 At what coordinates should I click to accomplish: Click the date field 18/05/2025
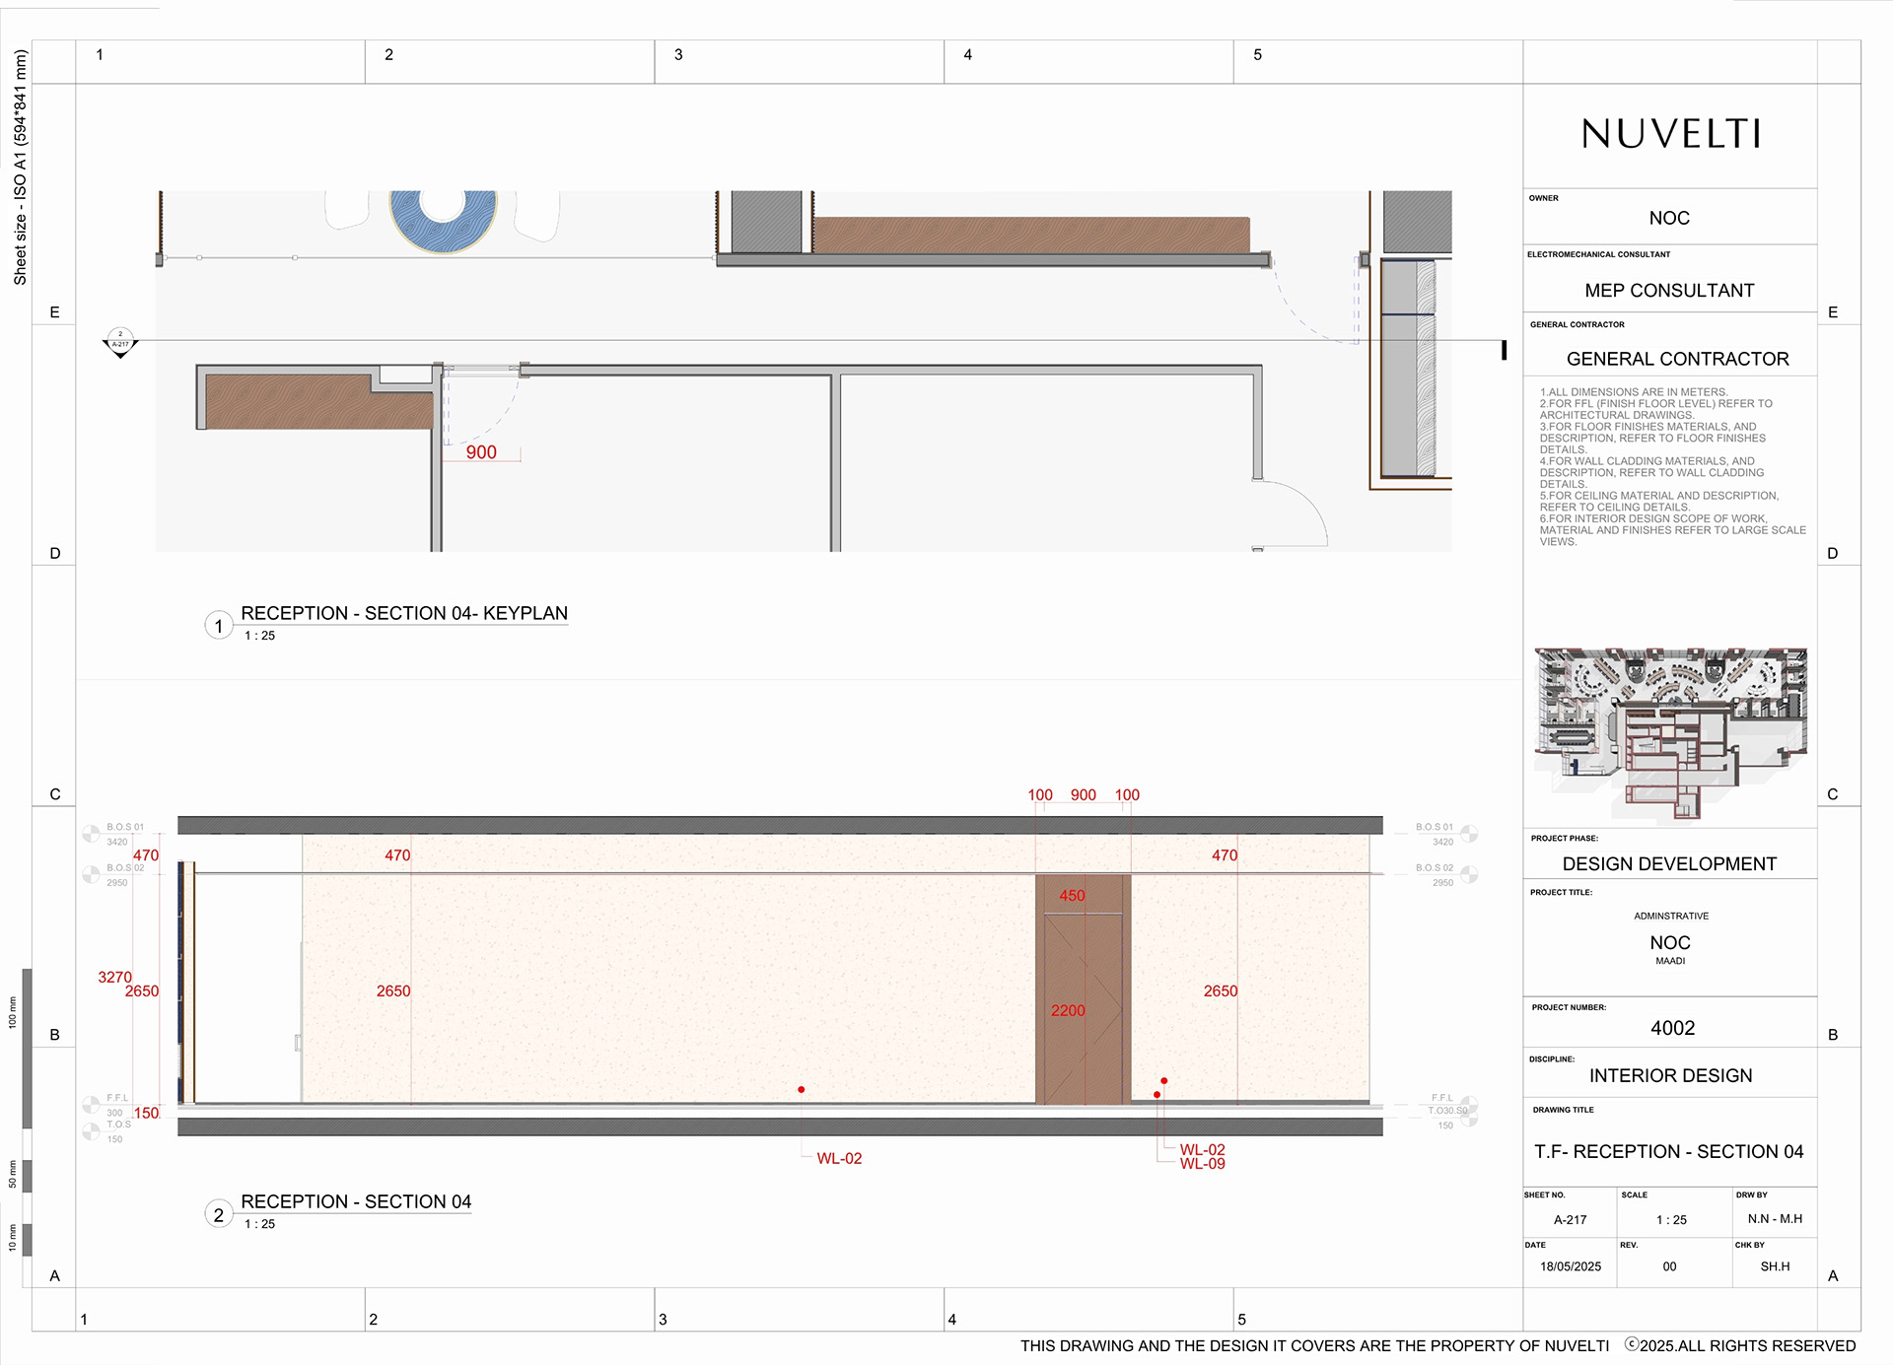pyautogui.click(x=1571, y=1266)
